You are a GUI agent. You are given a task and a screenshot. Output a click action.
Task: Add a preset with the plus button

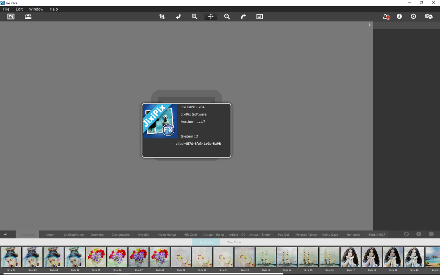point(419,234)
